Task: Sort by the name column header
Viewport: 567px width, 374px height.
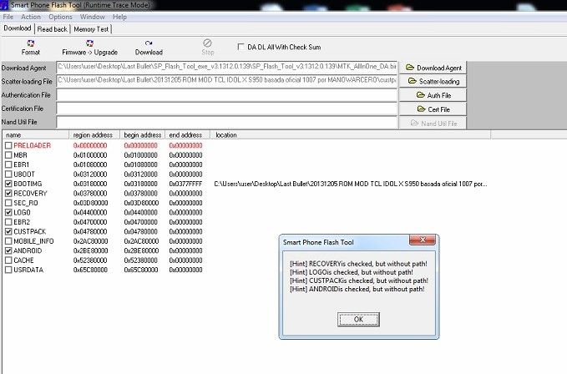Action: coord(35,134)
